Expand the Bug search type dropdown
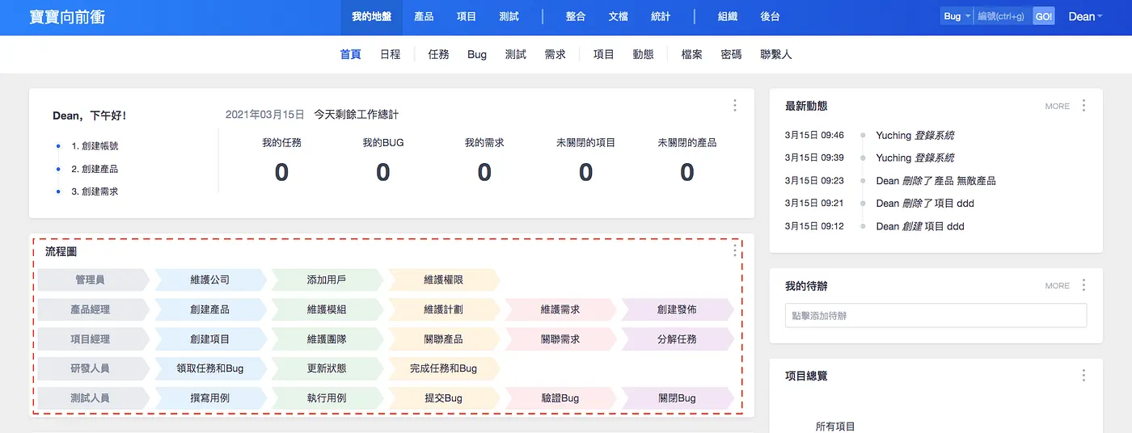 (x=957, y=16)
